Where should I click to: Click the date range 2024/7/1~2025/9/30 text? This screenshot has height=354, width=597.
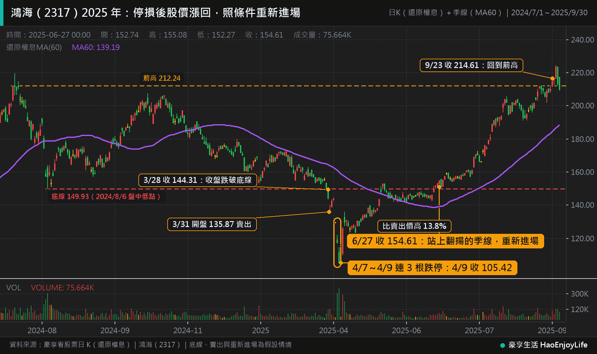coord(549,13)
